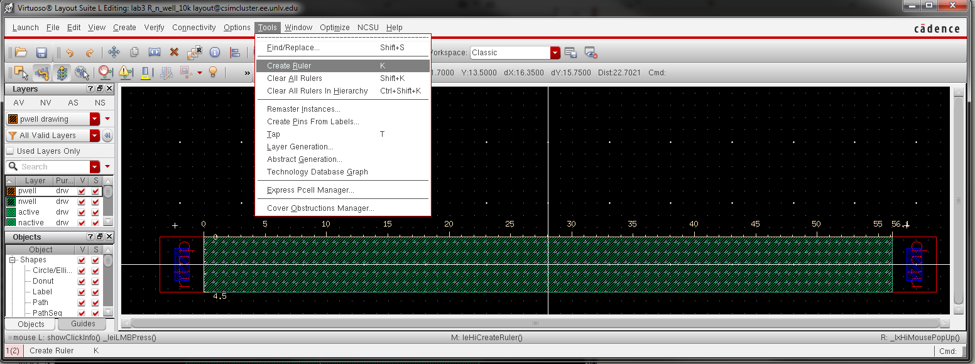Toggle visibility checkbox for nwell layer
The image size is (975, 364).
[x=82, y=201]
